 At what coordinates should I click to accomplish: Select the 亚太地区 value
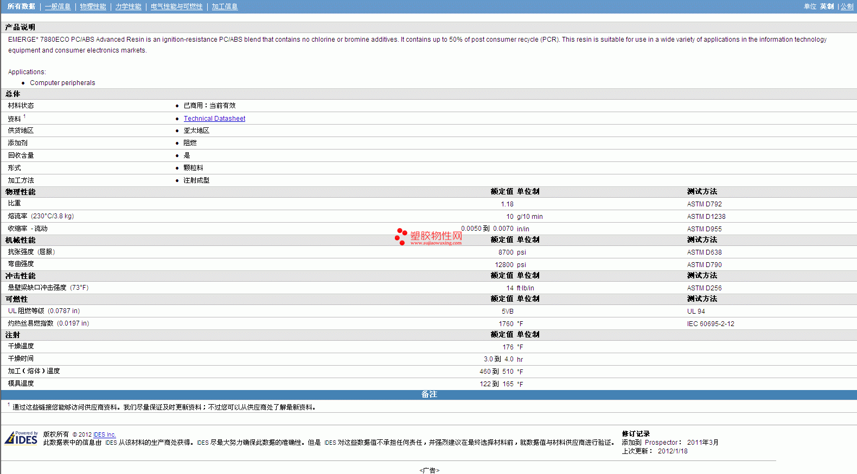(x=196, y=131)
